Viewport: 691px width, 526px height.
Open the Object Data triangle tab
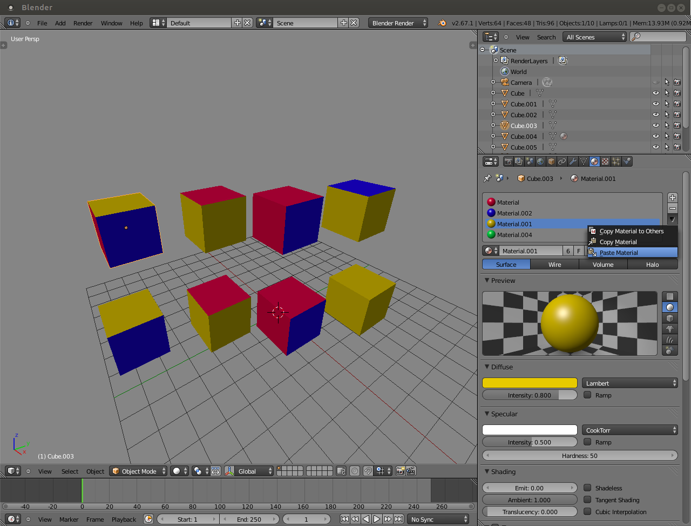(584, 161)
